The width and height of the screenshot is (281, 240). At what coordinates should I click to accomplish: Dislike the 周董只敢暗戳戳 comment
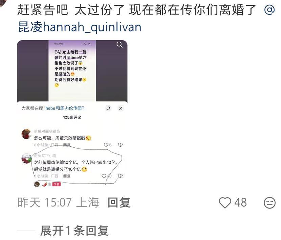coord(120,145)
